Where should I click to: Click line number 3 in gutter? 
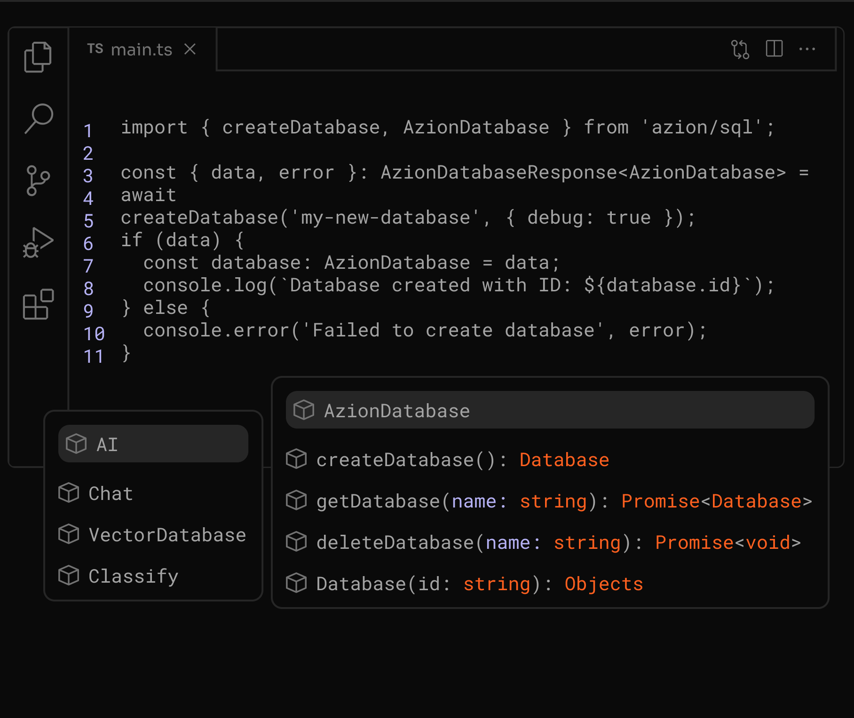[x=88, y=176]
